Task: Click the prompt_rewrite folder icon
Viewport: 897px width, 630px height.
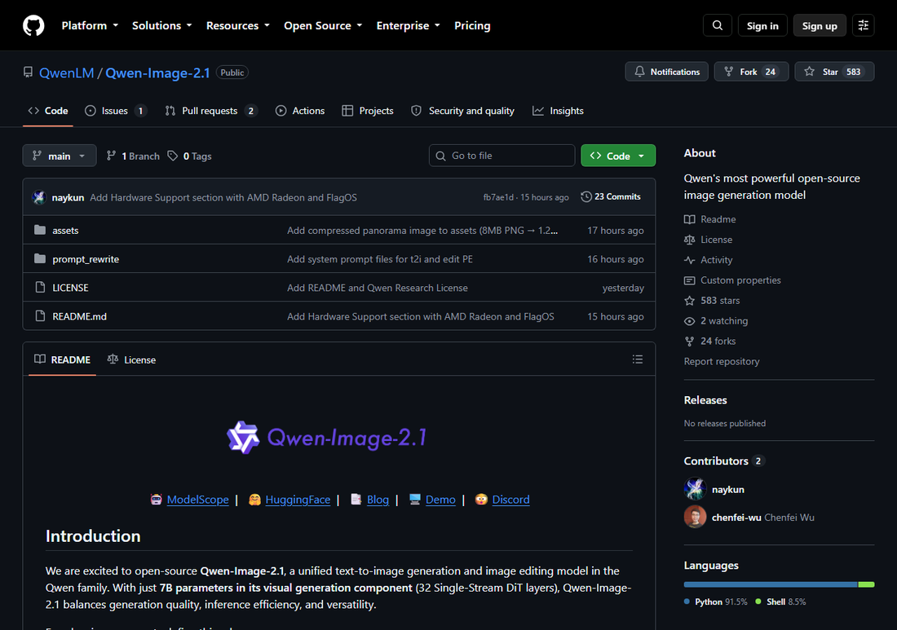Action: (40, 258)
